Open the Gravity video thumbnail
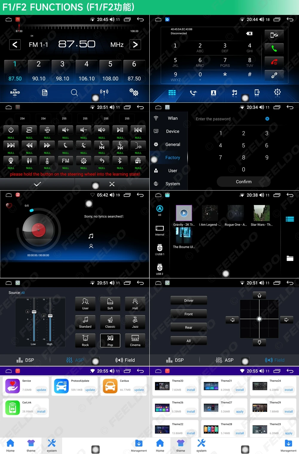299x454 pixels. (184, 213)
